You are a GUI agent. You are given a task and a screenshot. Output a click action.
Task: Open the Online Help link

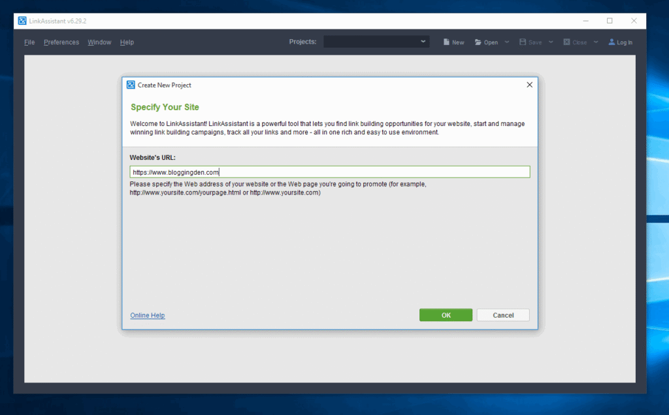(x=147, y=315)
